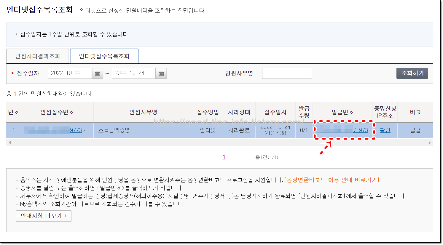Click the 민원사무명 column header
Image resolution: width=443 pixels, height=245 pixels.
point(143,112)
